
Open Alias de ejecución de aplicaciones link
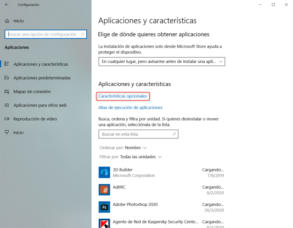pyautogui.click(x=130, y=107)
